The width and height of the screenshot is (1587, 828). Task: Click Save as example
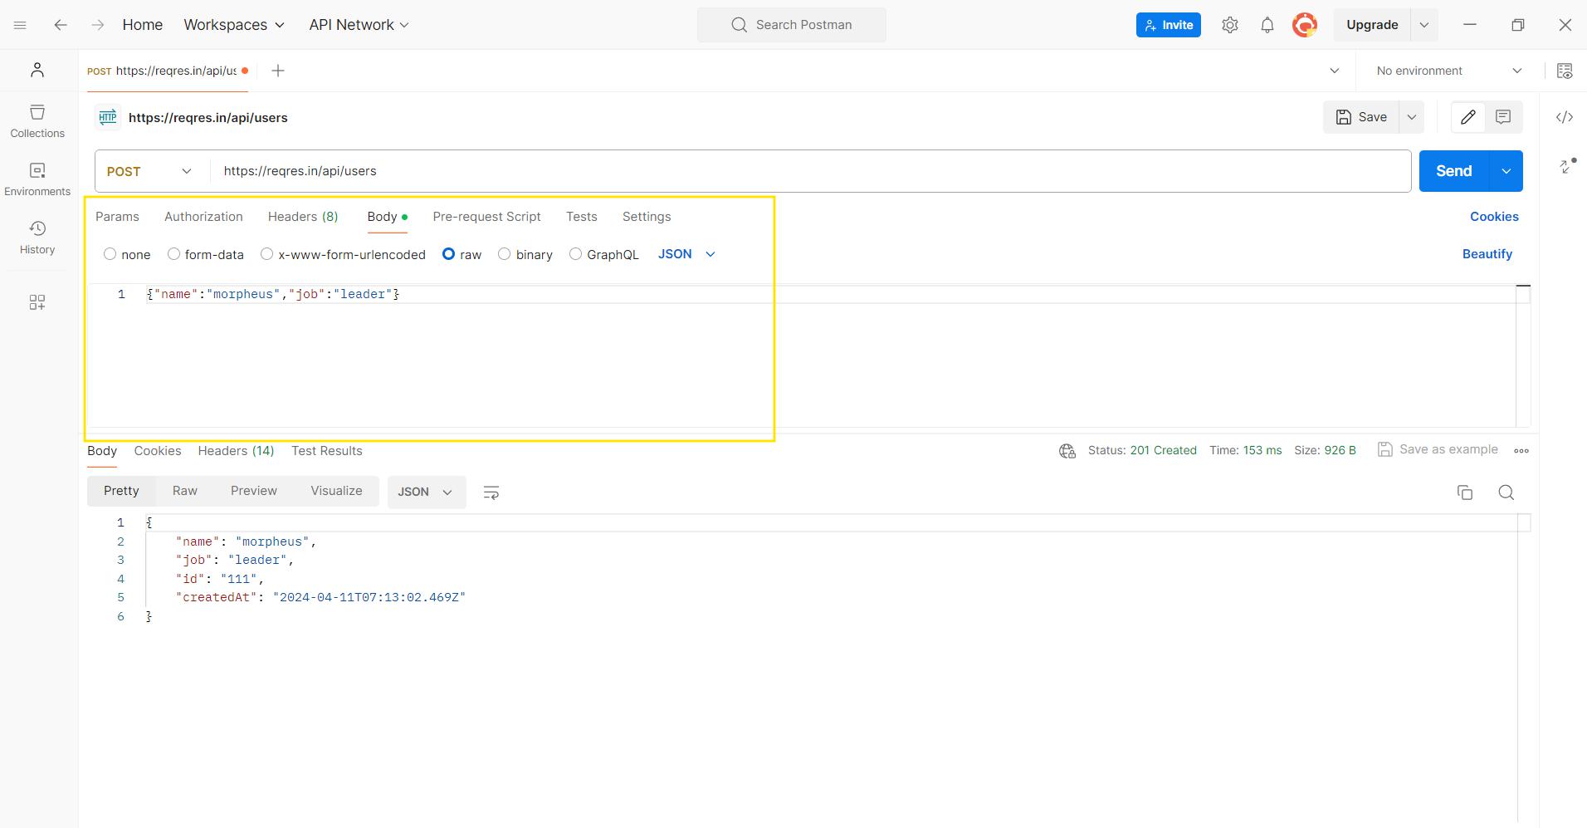pos(1438,449)
